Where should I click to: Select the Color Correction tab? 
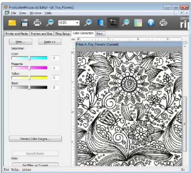tap(83, 33)
